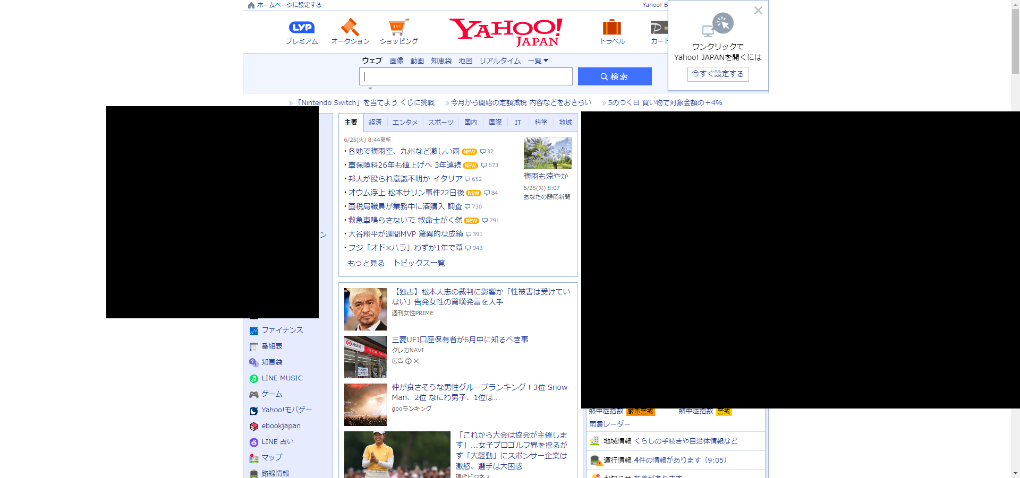Image resolution: width=1020 pixels, height=478 pixels.
Task: Click the scrollbar down arrow
Action: 1015,473
